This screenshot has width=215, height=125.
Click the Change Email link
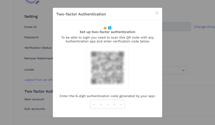[204, 27]
